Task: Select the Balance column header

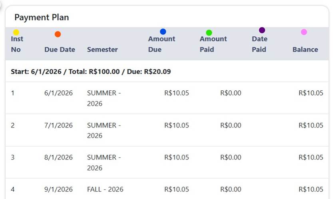Action: (x=305, y=50)
